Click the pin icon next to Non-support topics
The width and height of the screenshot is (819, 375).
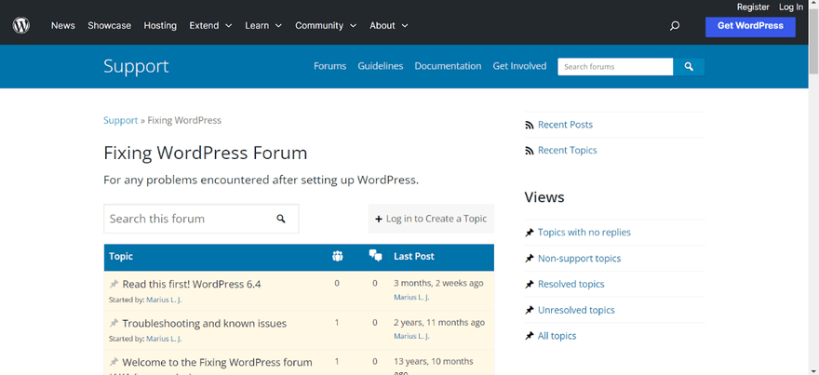coord(530,259)
